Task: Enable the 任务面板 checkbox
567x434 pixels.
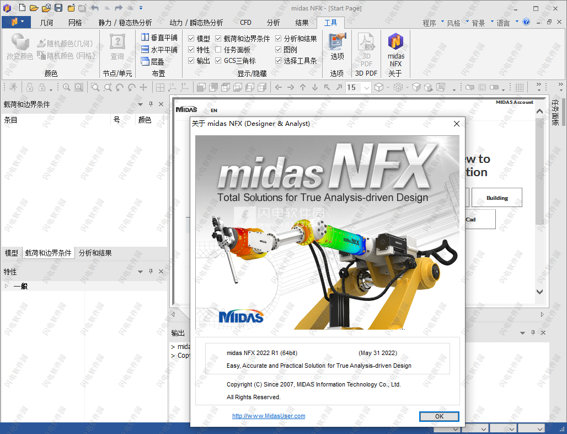Action: point(218,49)
